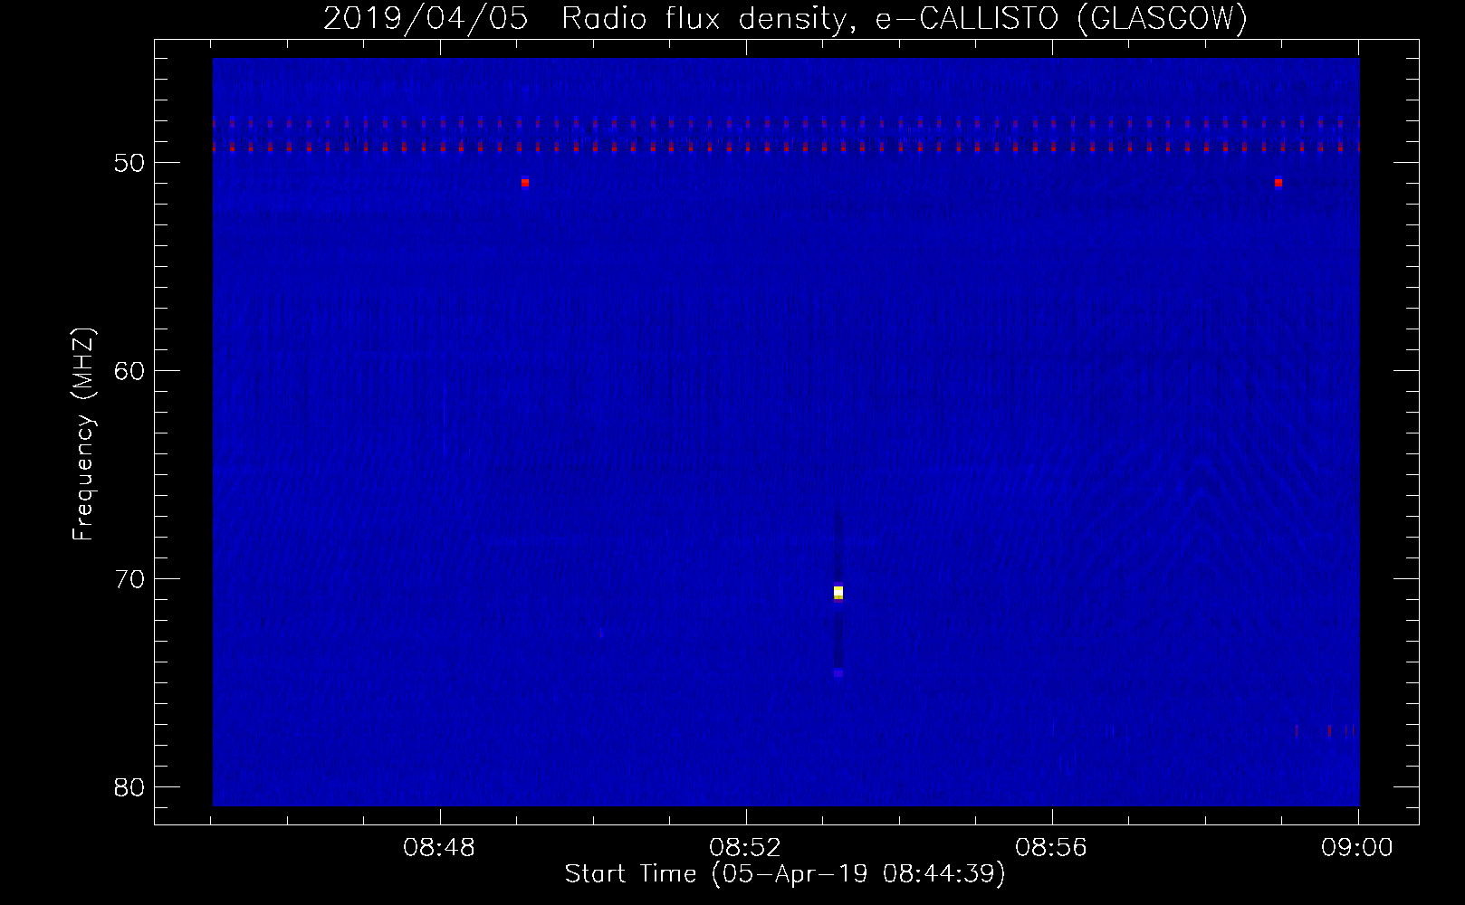Click the 60 frequency tick label
The width and height of the screenshot is (1465, 905).
[x=129, y=371]
